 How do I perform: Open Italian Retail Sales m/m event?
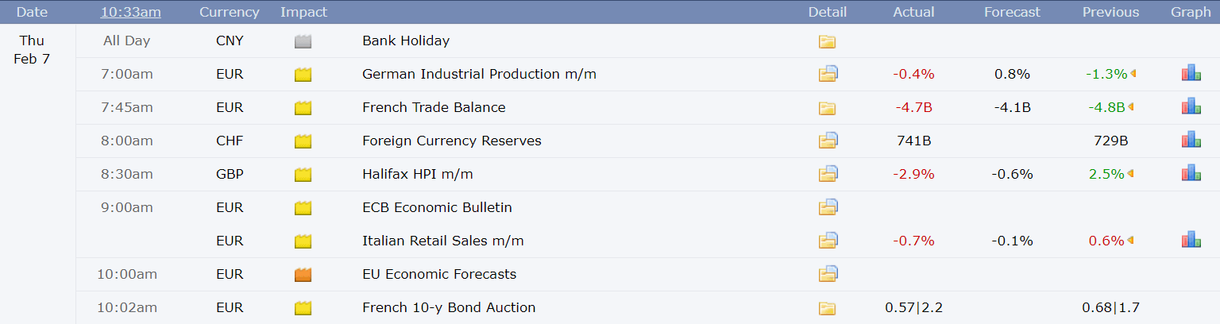pyautogui.click(x=443, y=241)
